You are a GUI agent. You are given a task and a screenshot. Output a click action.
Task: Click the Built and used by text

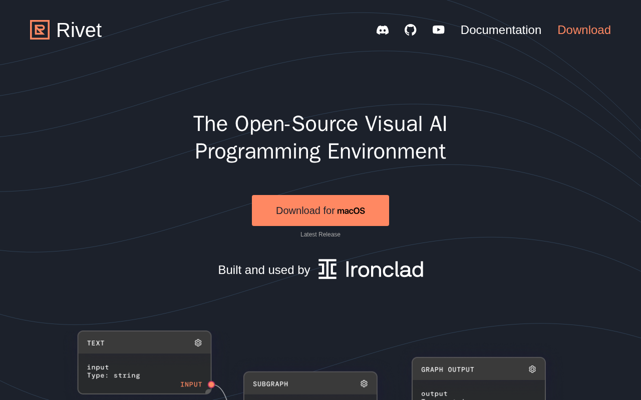pyautogui.click(x=264, y=270)
